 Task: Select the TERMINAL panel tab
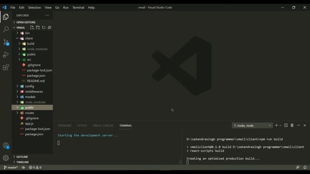tap(125, 126)
